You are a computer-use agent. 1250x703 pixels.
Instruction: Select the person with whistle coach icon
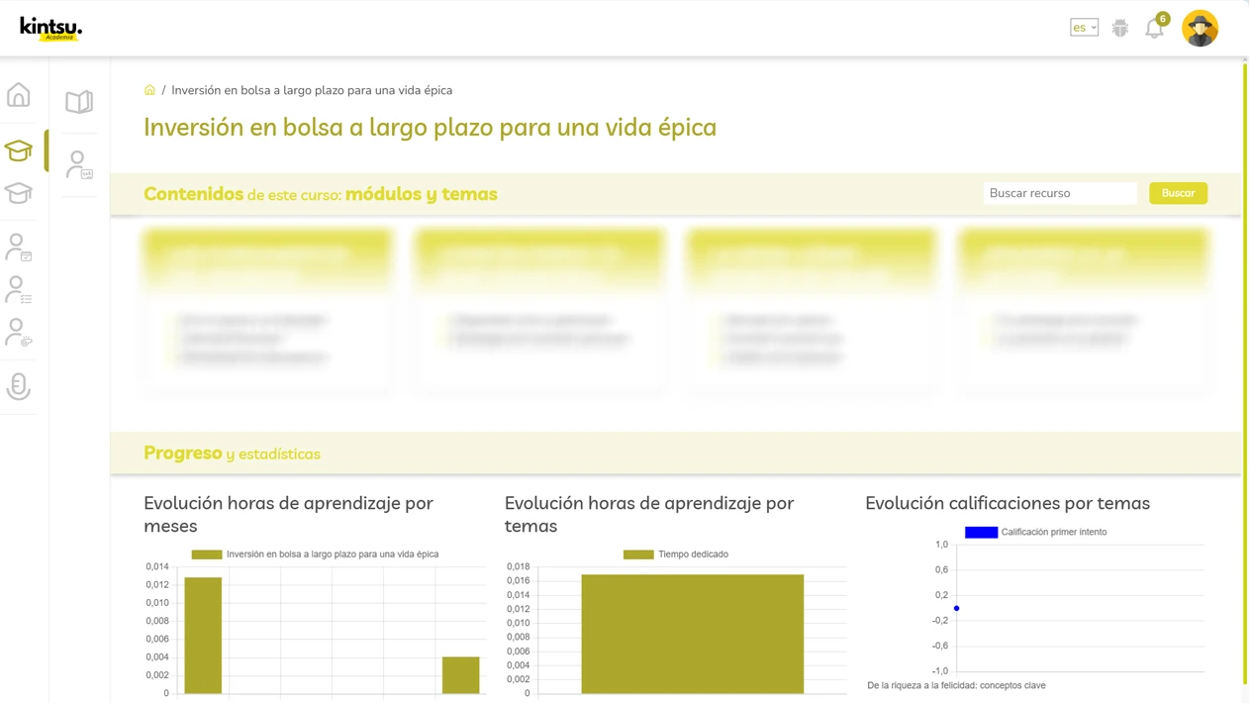tap(18, 332)
